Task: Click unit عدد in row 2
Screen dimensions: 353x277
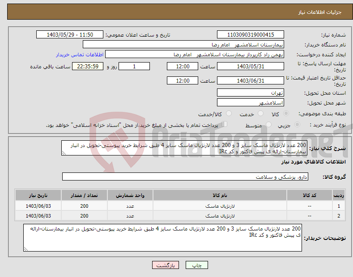Action: tap(130, 216)
